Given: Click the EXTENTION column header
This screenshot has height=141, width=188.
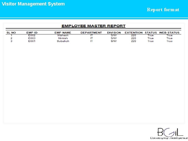Looking at the screenshot, I should click(x=134, y=33).
